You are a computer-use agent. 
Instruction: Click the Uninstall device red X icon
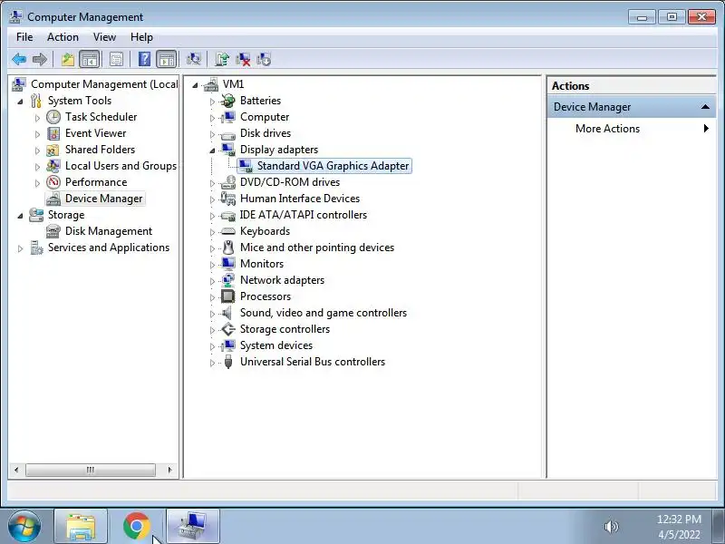[x=243, y=59]
